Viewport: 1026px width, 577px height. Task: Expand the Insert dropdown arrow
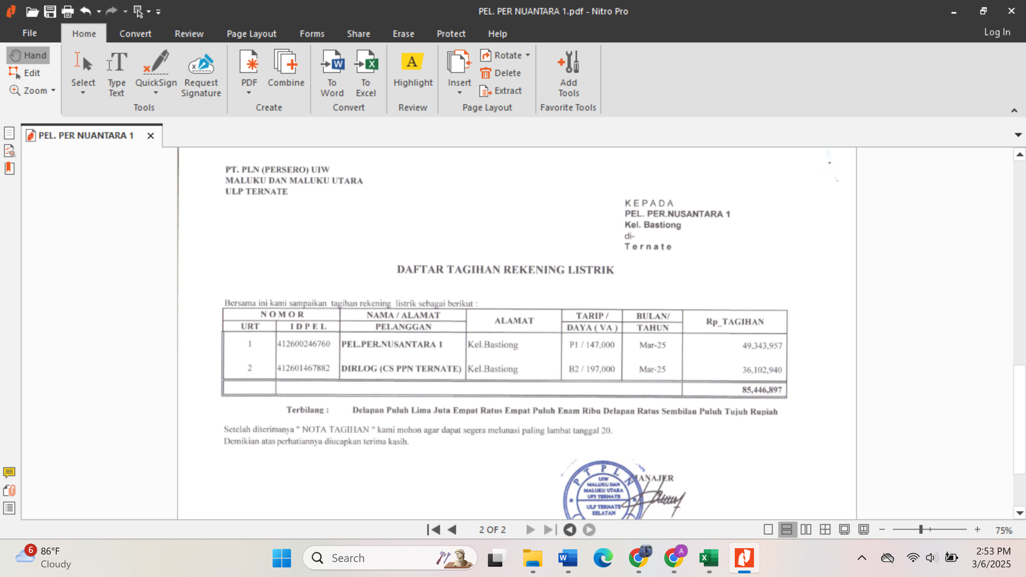[x=460, y=93]
